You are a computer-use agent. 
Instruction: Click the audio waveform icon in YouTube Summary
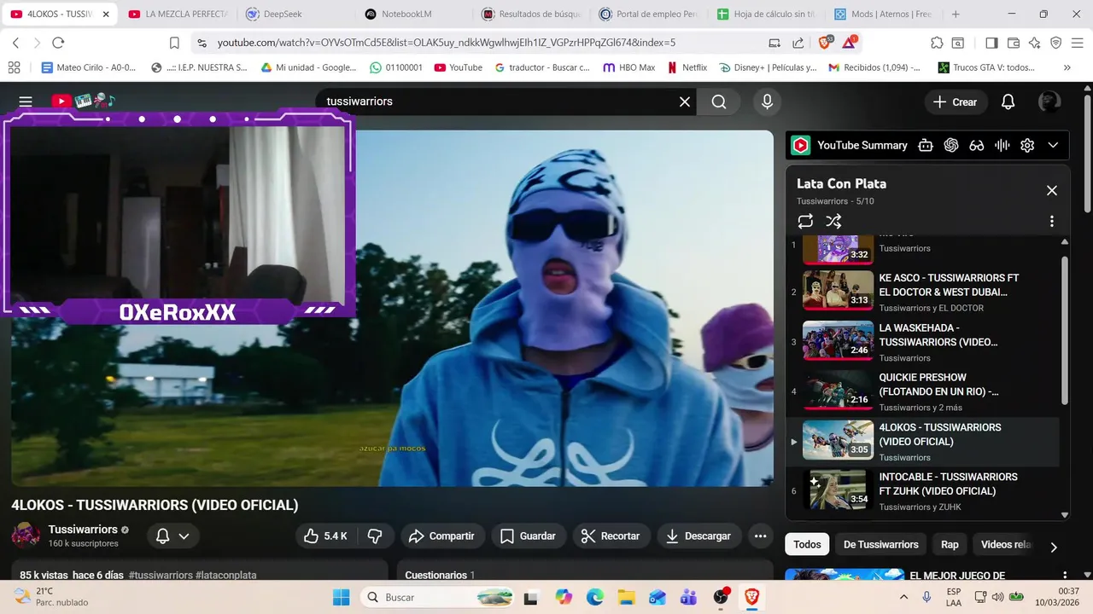pyautogui.click(x=1002, y=145)
